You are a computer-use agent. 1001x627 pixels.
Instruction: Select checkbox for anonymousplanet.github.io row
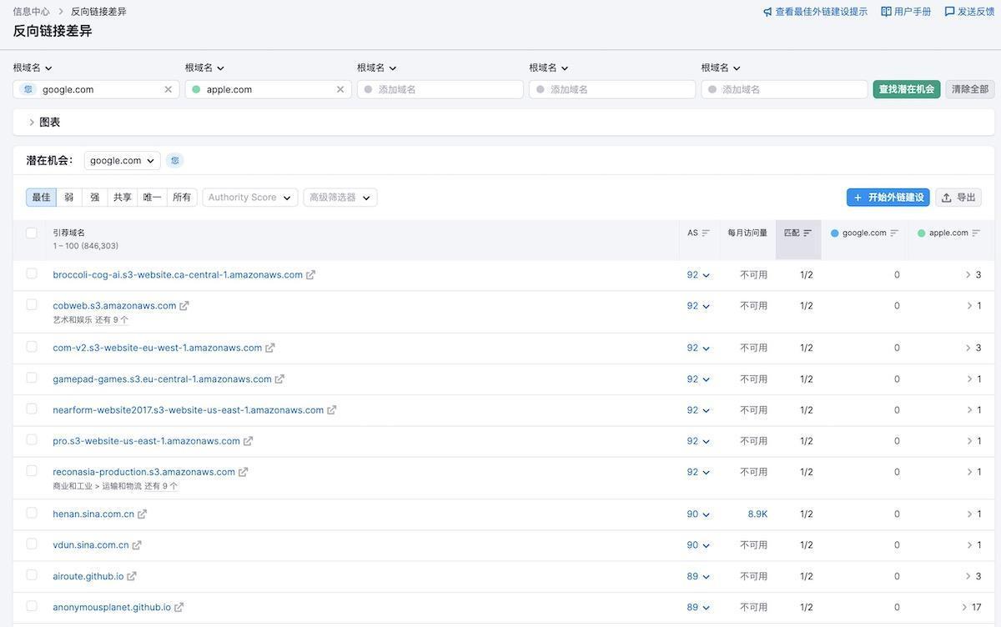click(x=32, y=606)
